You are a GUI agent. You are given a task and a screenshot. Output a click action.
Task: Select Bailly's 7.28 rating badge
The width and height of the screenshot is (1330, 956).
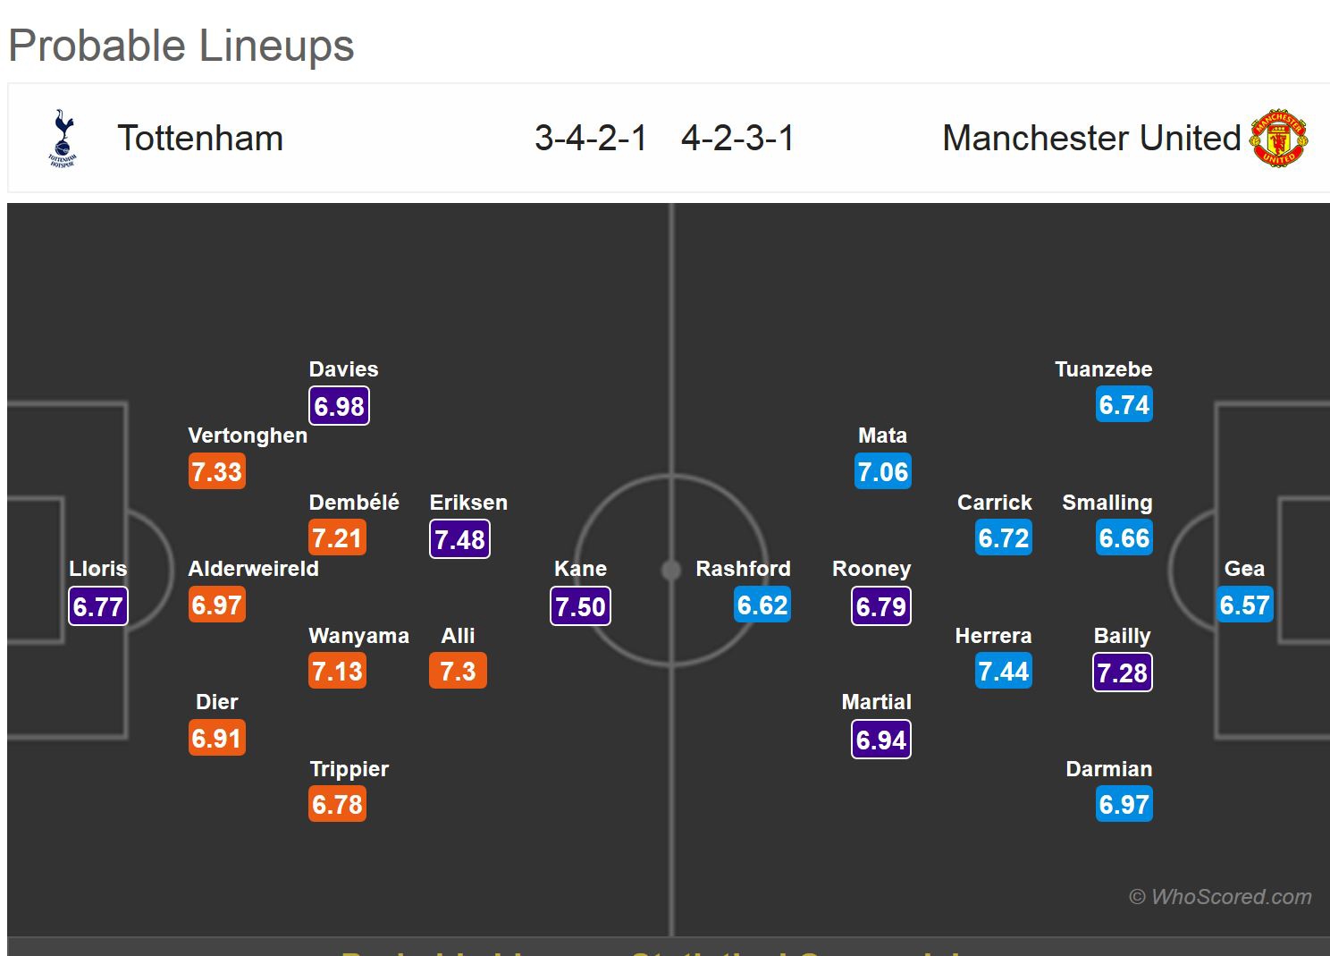click(1123, 673)
